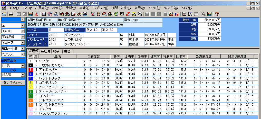Click the red checkmark toolbar icon

184,14
